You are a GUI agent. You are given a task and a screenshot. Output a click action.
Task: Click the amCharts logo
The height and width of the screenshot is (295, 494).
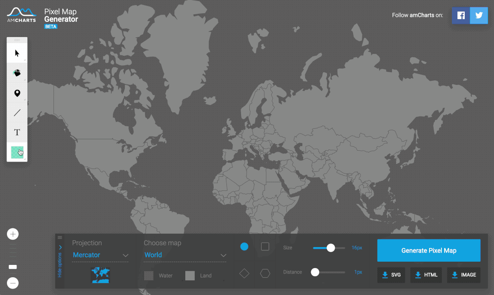tap(21, 15)
